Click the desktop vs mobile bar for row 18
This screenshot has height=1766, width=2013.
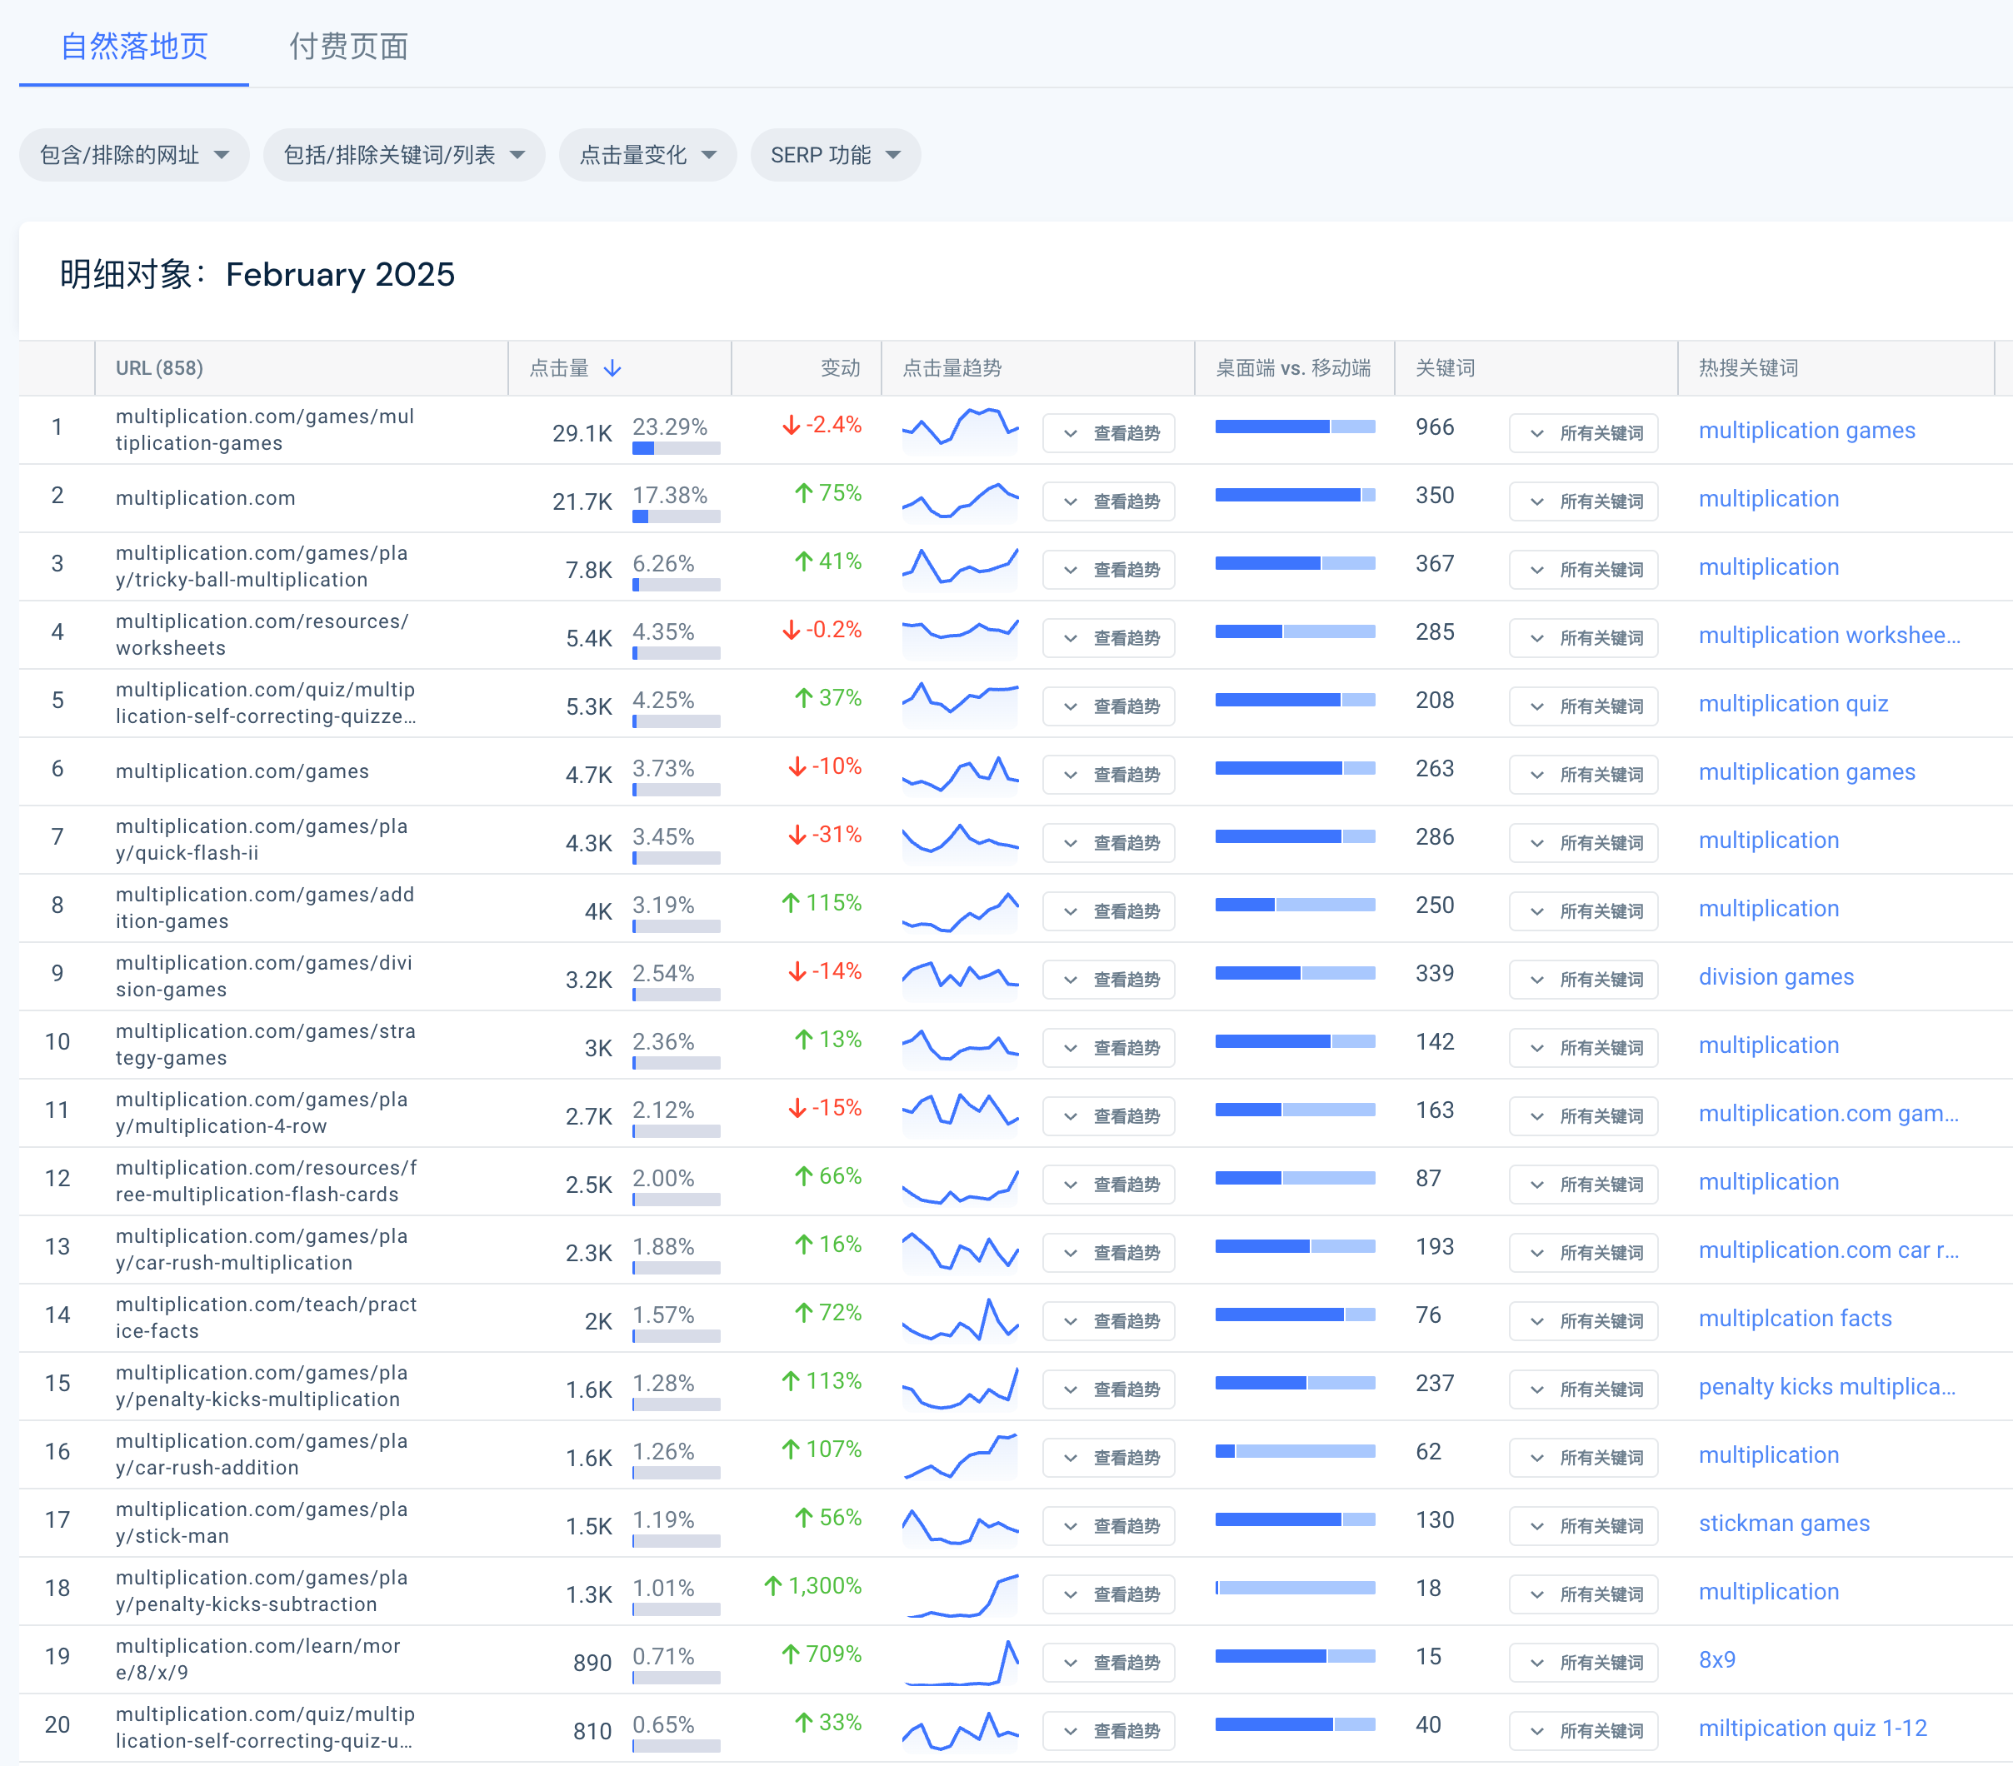(x=1295, y=1588)
